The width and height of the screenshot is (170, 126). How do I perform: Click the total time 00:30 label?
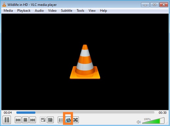point(162,113)
